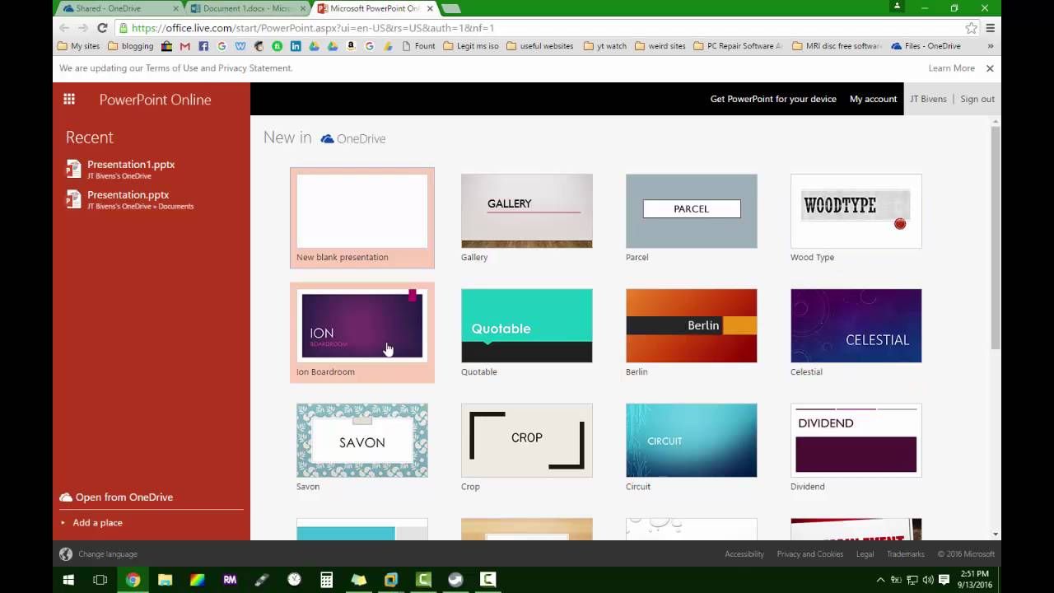Click the Sign out link
Screen dimensions: 1054x593
[x=977, y=99]
